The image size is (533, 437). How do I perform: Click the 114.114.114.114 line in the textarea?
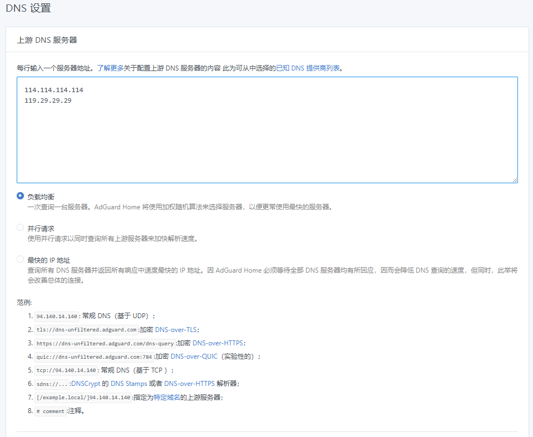point(53,89)
